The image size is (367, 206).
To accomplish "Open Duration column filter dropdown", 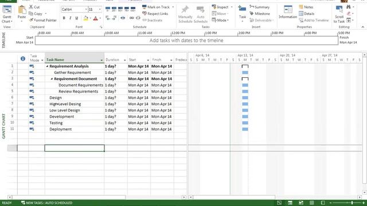I will click(124, 60).
